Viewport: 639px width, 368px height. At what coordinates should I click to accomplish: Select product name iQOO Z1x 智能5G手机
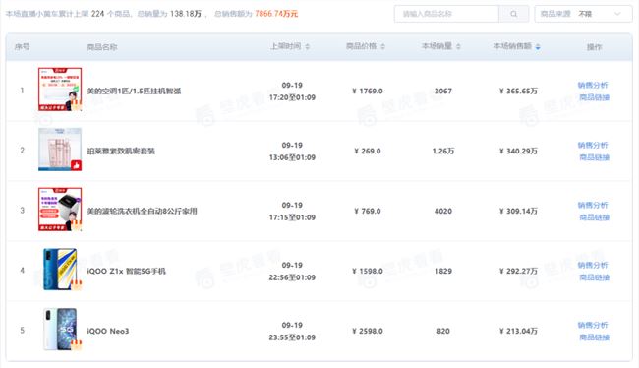pyautogui.click(x=127, y=271)
